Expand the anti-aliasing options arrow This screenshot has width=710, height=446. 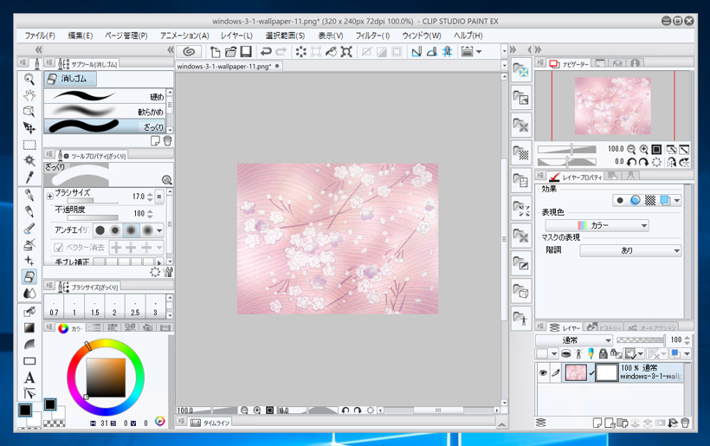159,230
